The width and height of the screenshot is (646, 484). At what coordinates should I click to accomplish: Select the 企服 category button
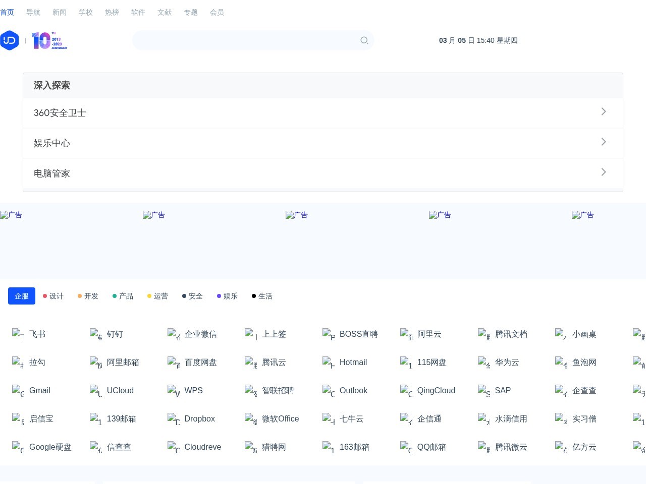click(22, 296)
